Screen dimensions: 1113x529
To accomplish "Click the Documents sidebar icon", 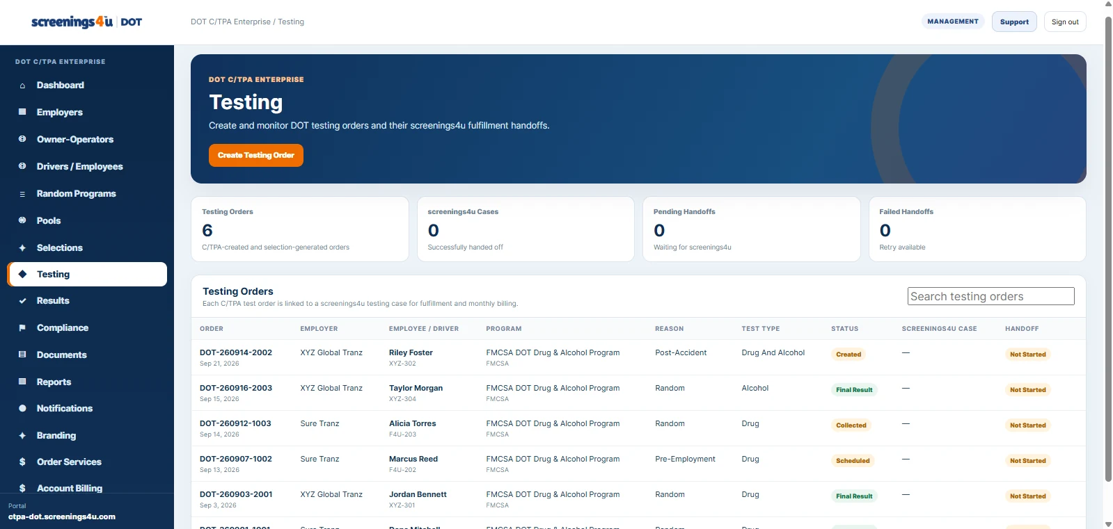I will point(22,355).
